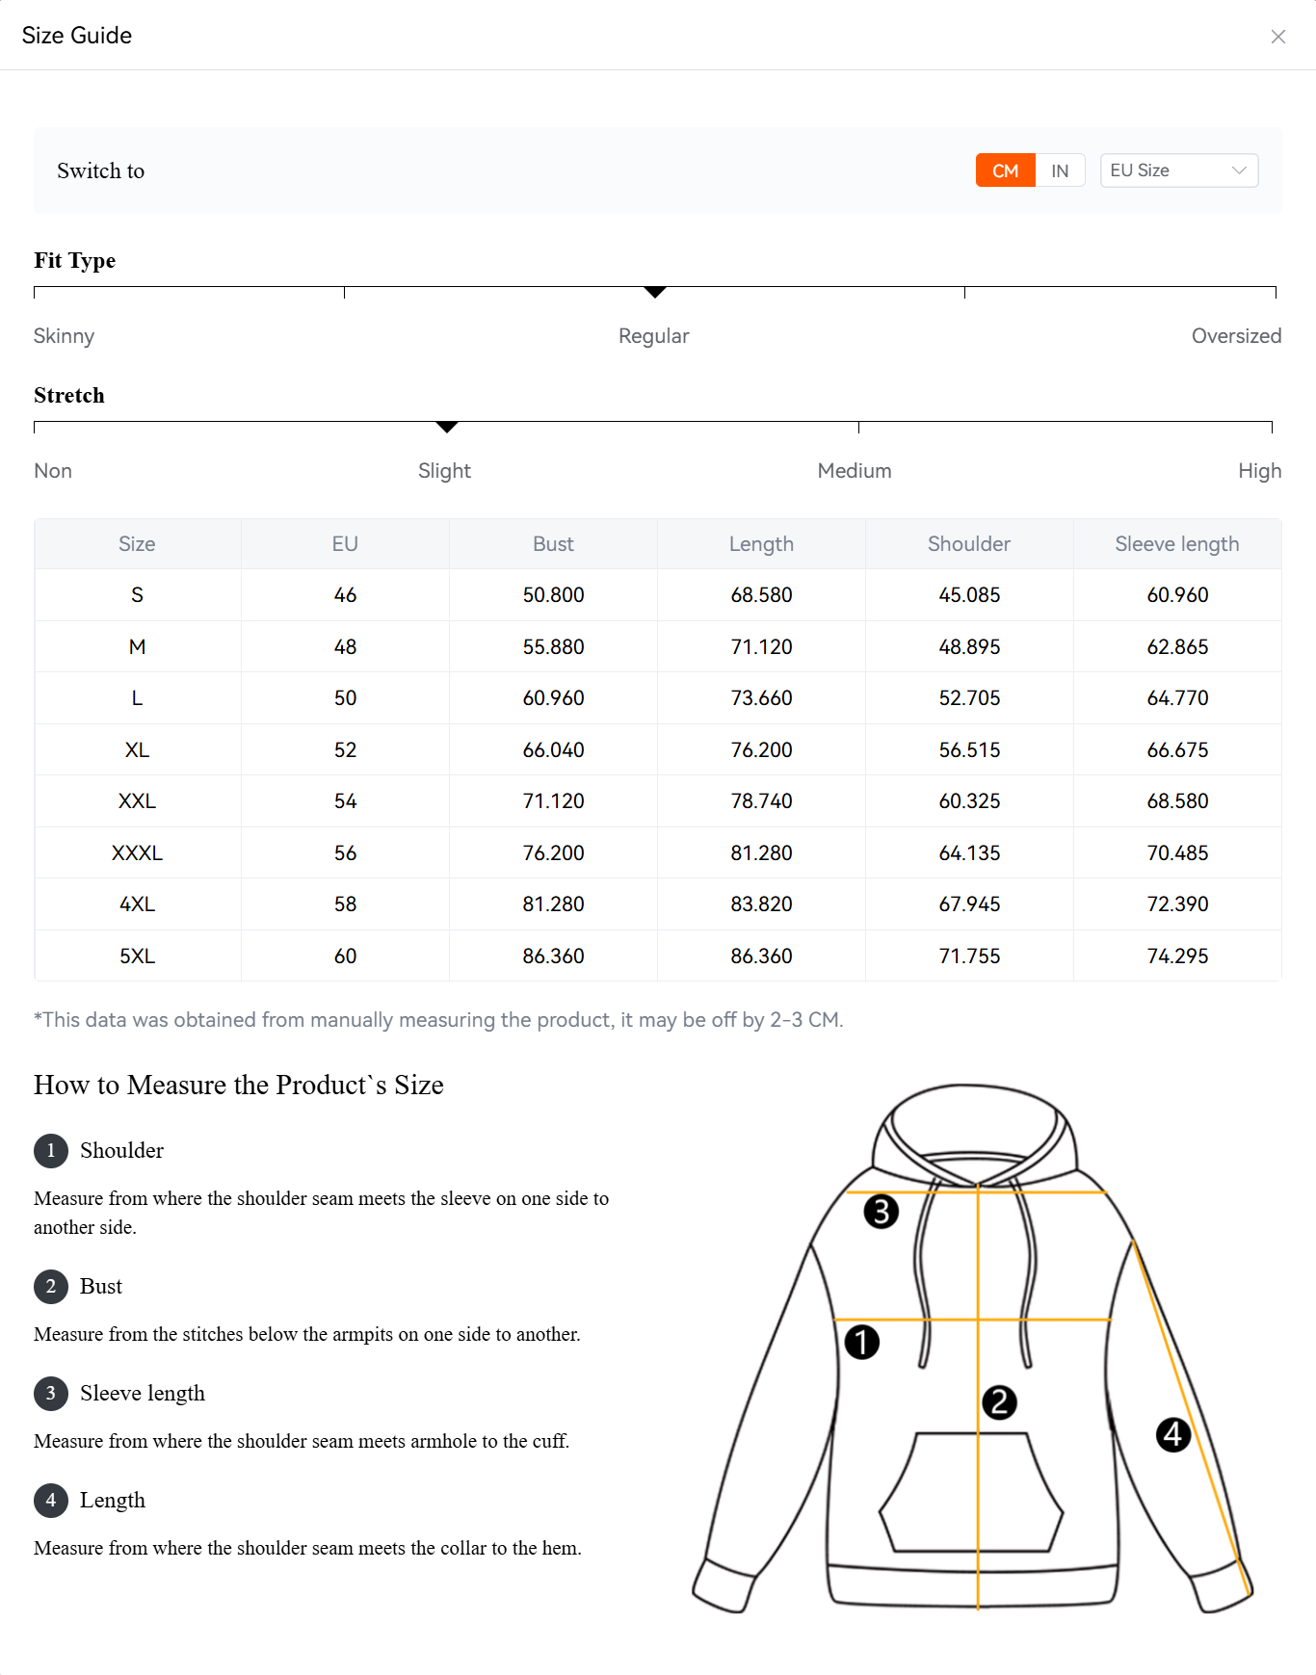Click the number 4 Length step badge

coord(51,1500)
